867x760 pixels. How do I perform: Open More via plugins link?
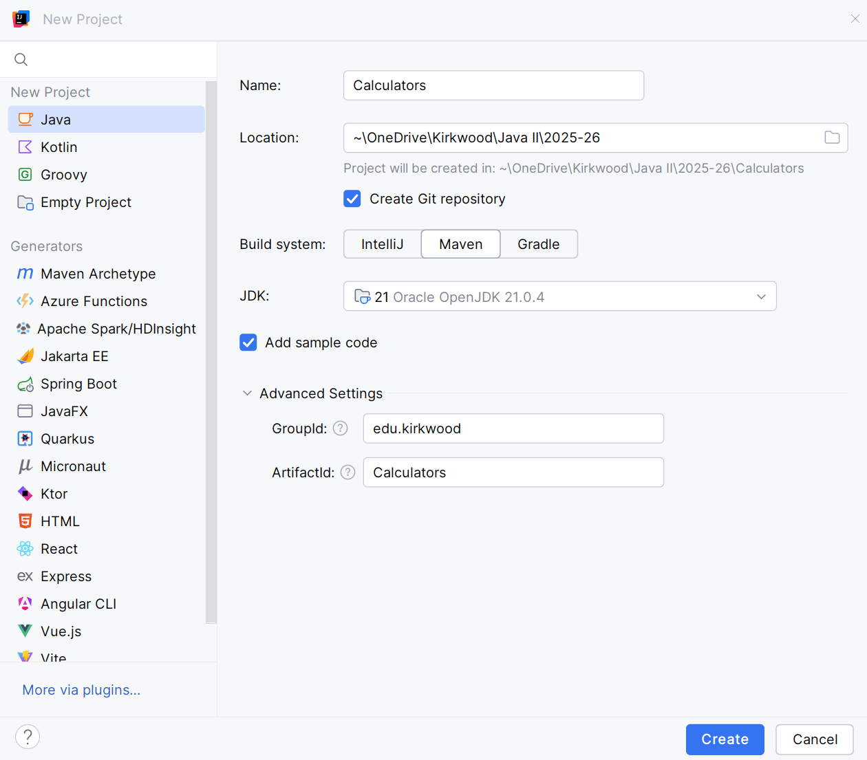81,690
